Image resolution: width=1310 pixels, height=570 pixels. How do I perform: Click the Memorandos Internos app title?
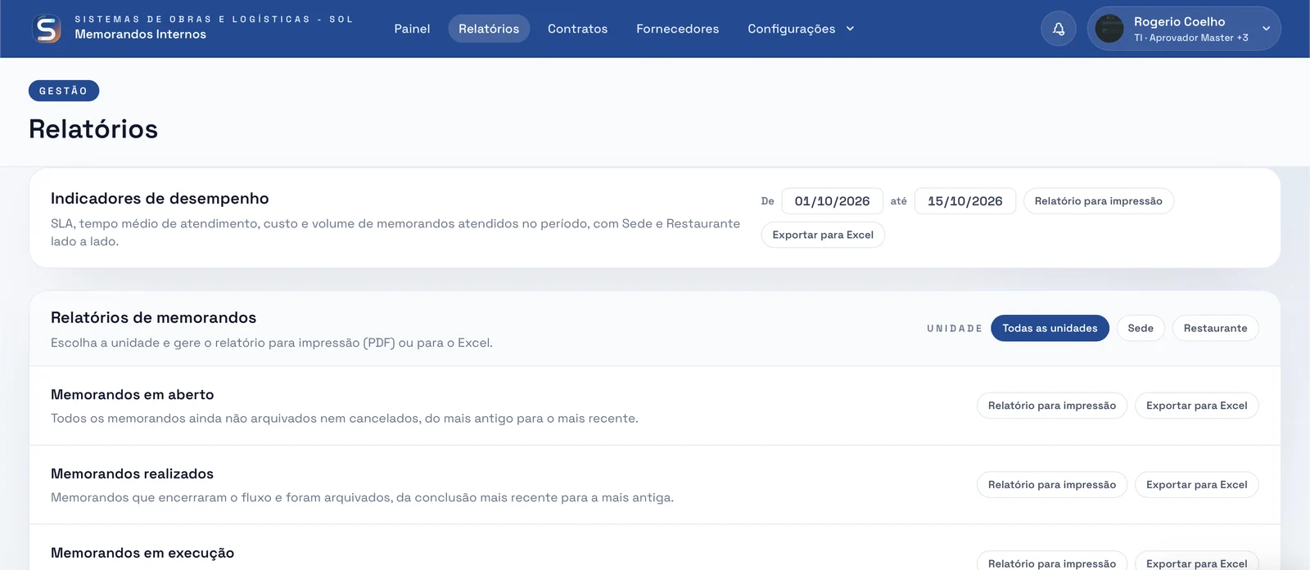pos(140,34)
